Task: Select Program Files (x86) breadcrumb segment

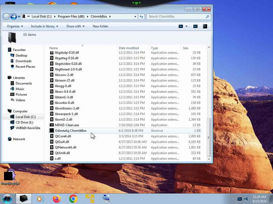Action: pos(71,16)
